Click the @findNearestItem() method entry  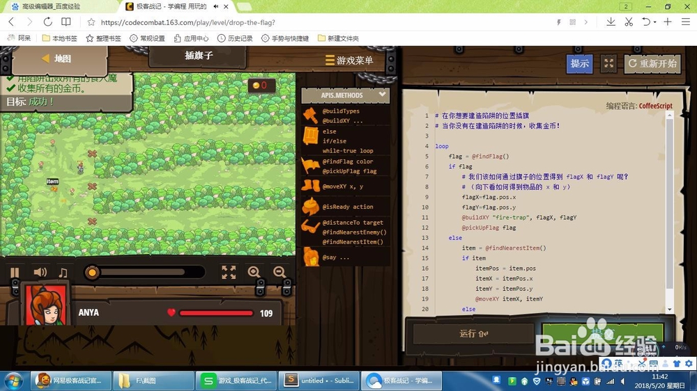coord(353,242)
